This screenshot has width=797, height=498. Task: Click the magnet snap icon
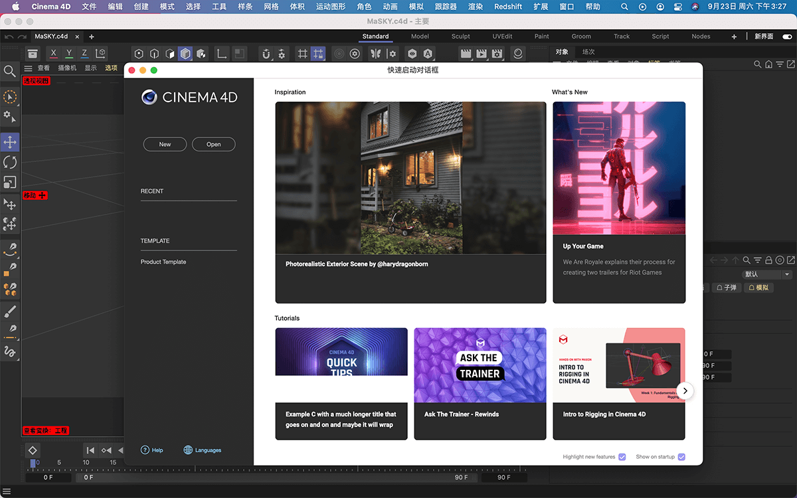click(x=266, y=54)
